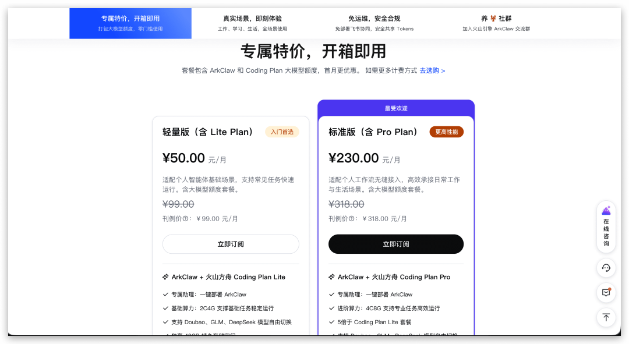Screen dimensions: 629x344
Task: Click the sparkle icon beside Coding Plan Pro
Action: pos(332,277)
